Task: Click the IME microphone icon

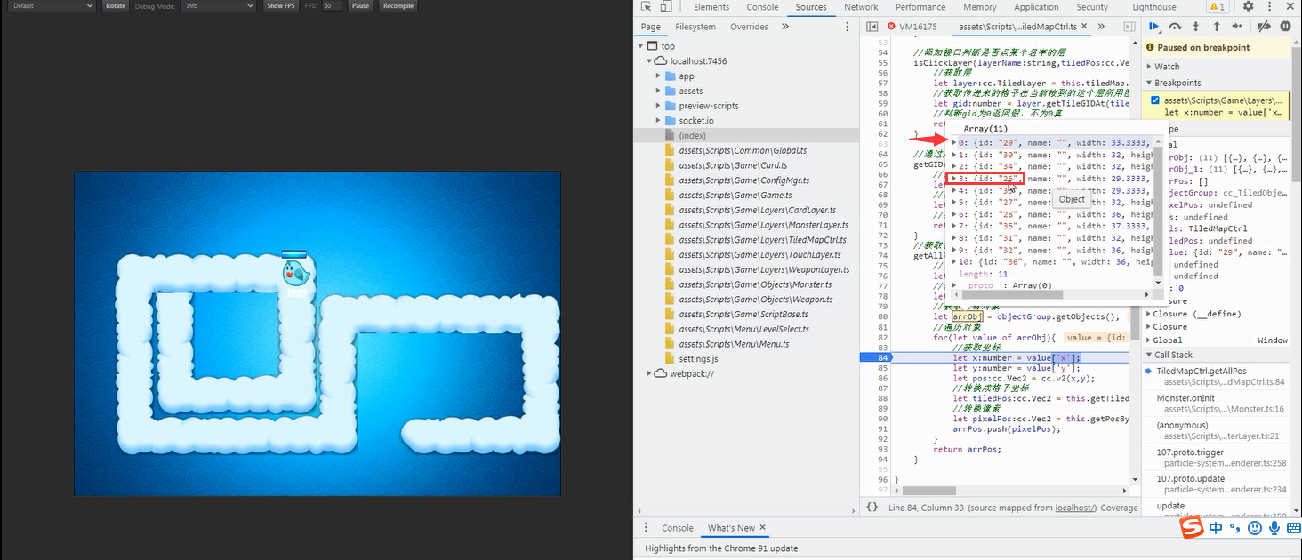Action: pos(1274,528)
